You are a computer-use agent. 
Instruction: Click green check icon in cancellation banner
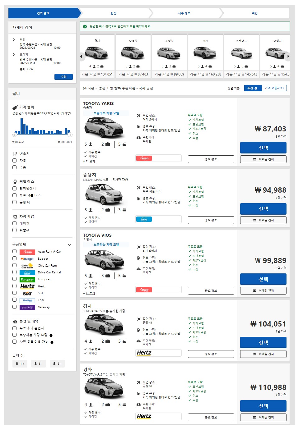pyautogui.click(x=85, y=26)
